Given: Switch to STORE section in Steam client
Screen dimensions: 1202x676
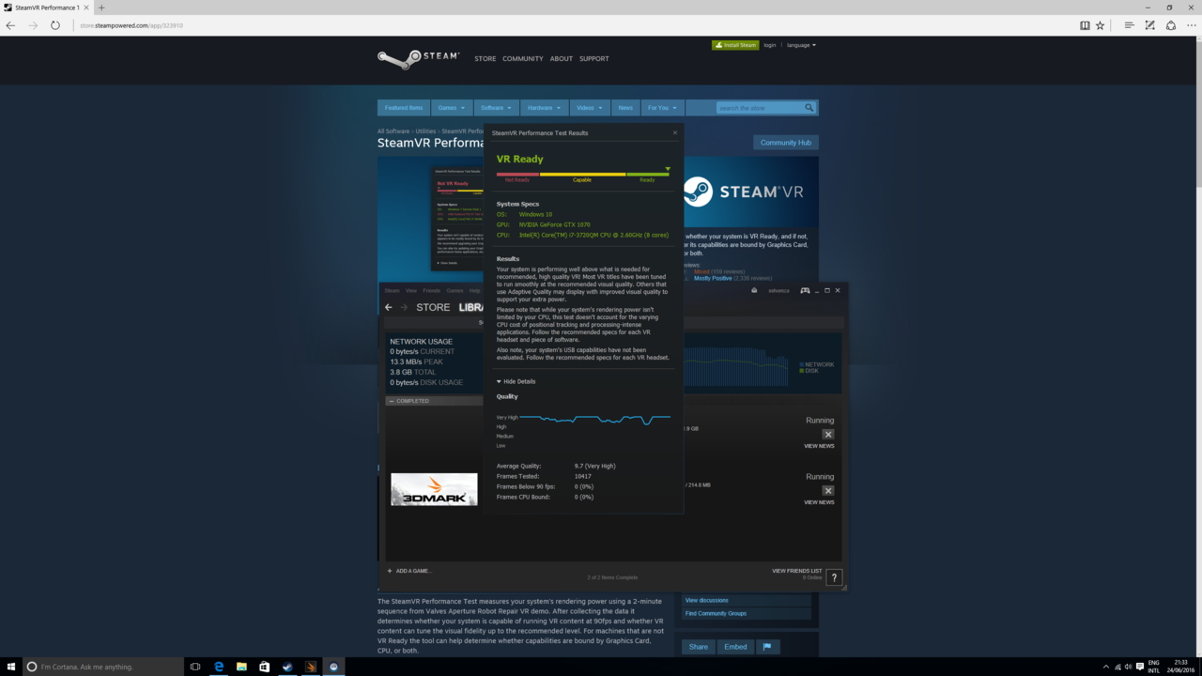Looking at the screenshot, I should (433, 307).
